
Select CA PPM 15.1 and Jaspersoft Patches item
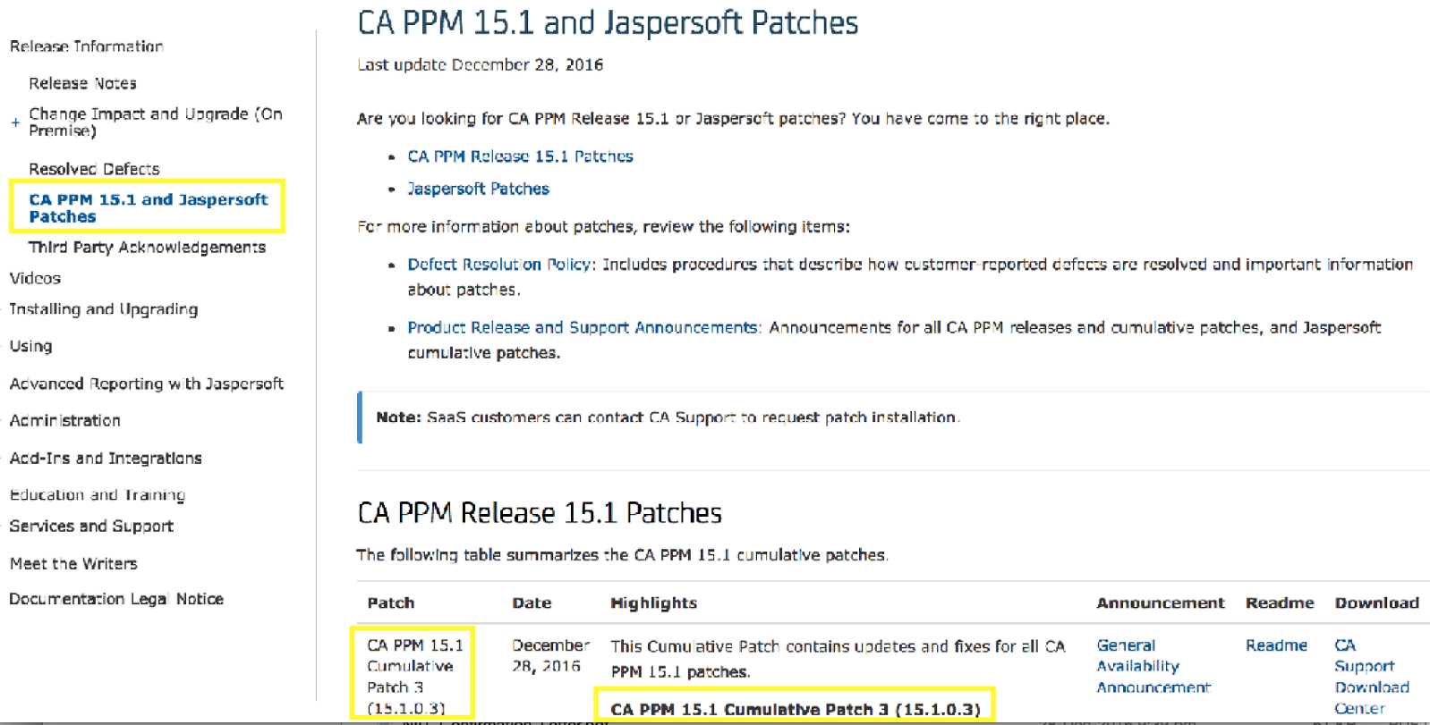[148, 207]
